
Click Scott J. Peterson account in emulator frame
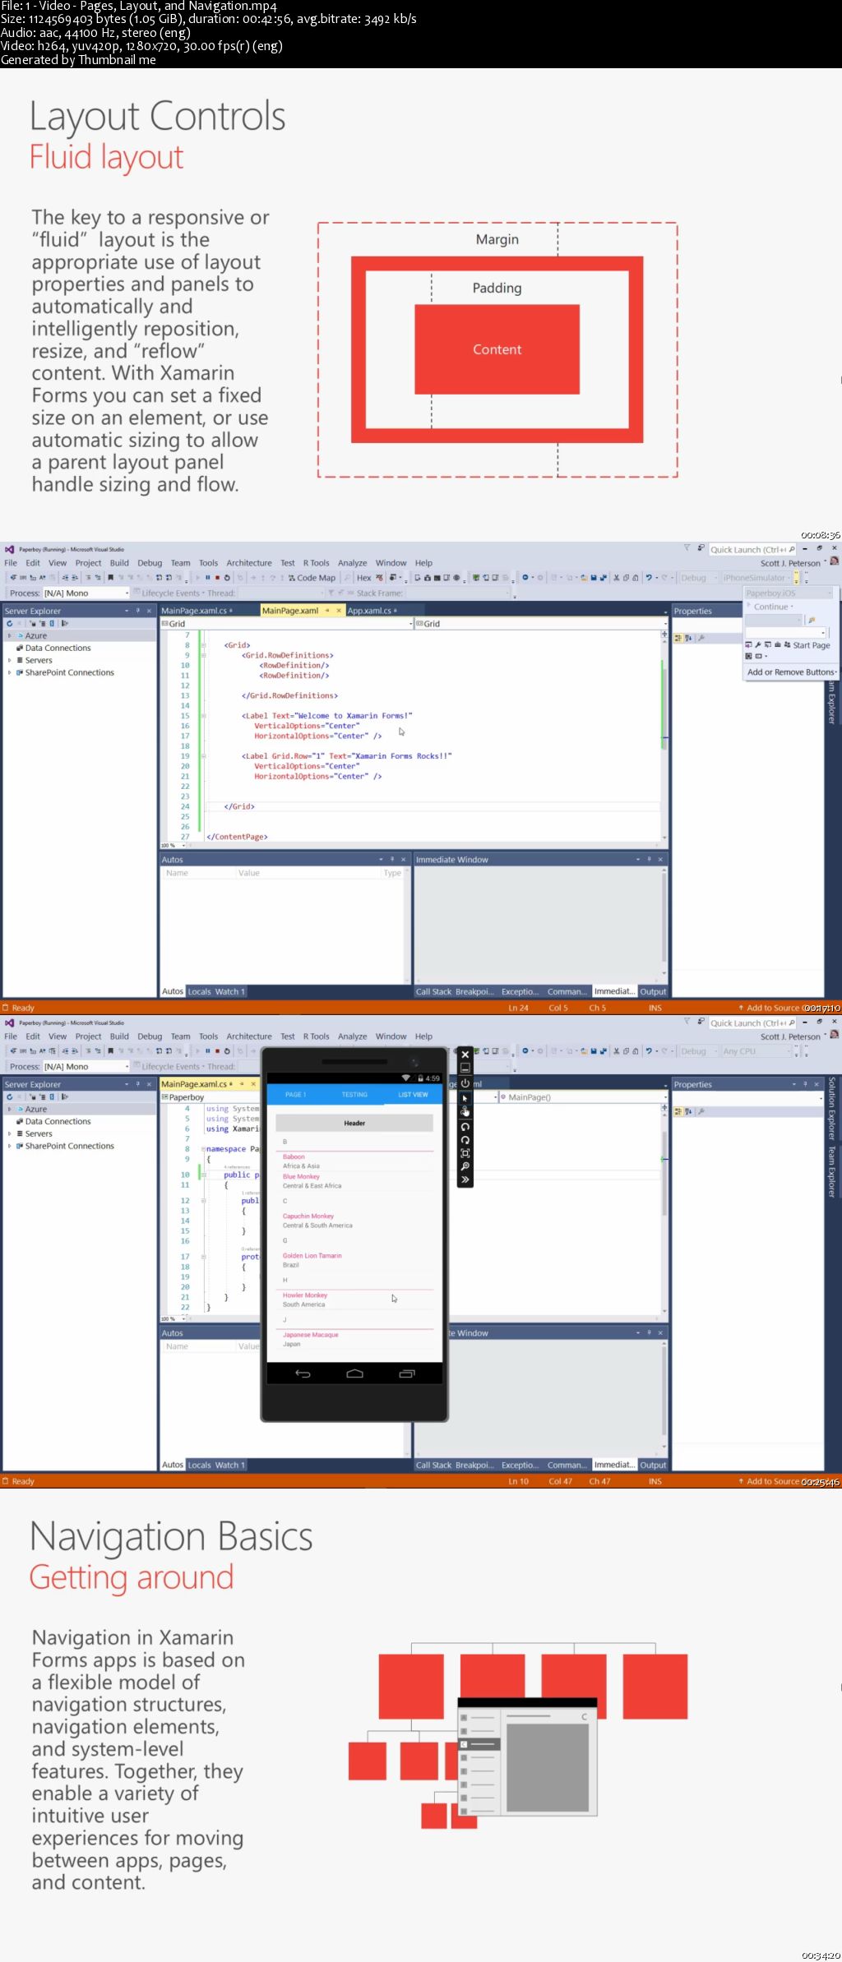coord(790,1036)
